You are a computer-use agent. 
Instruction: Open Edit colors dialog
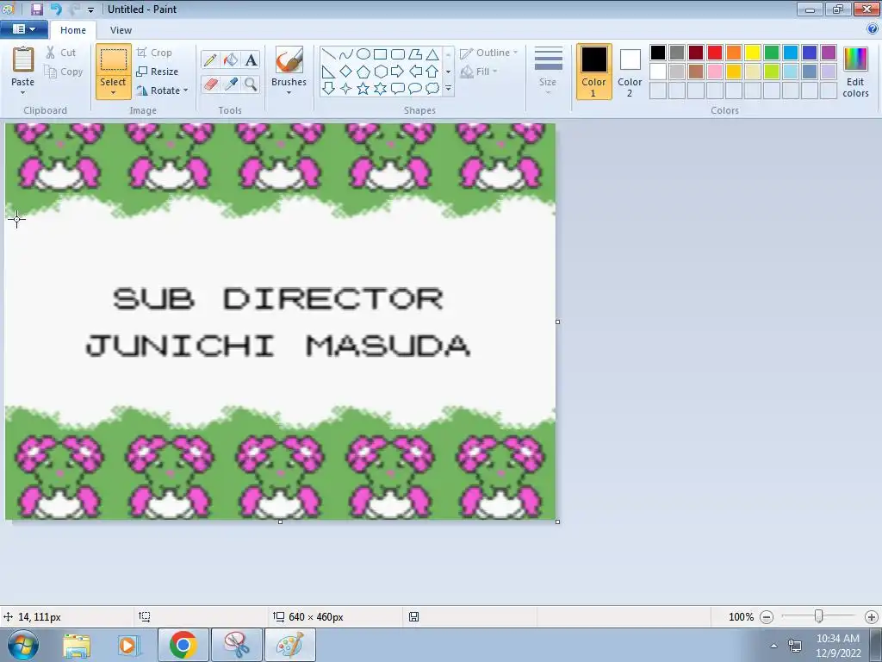point(855,72)
